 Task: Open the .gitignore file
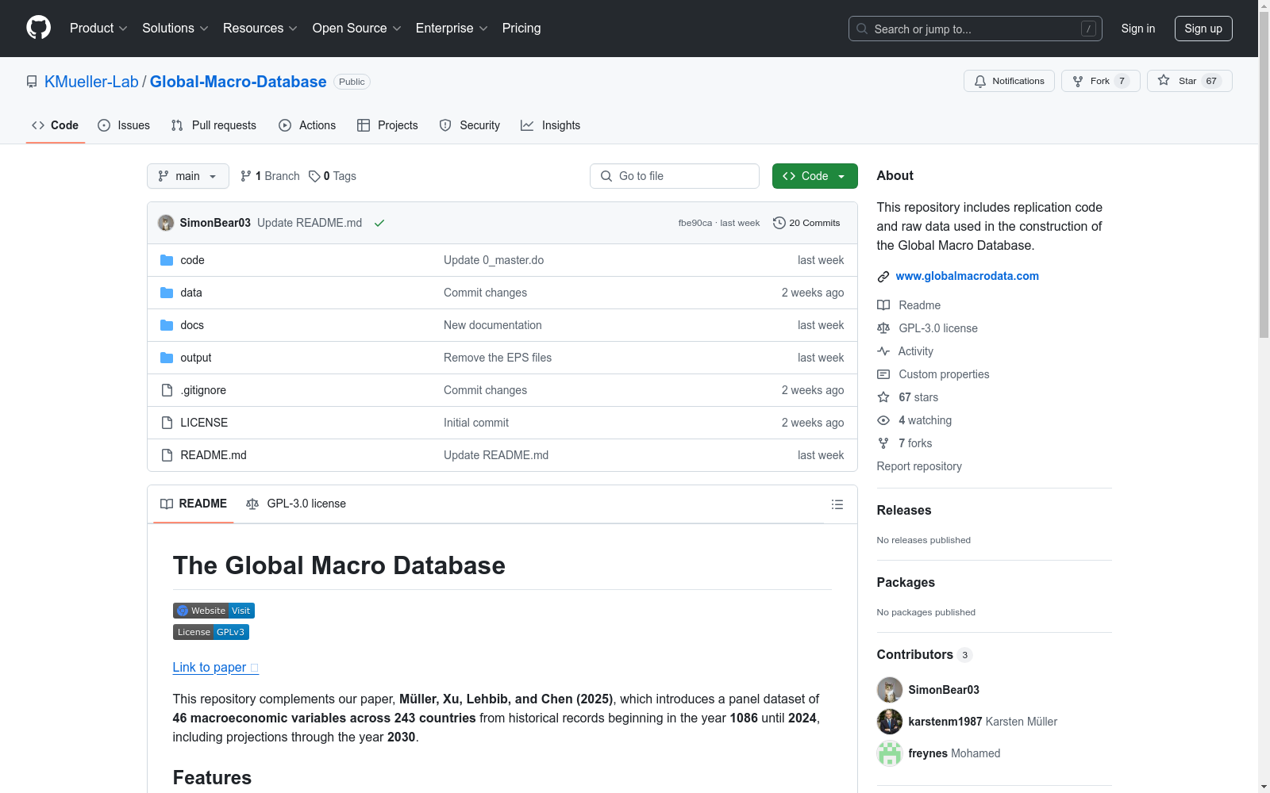point(203,390)
